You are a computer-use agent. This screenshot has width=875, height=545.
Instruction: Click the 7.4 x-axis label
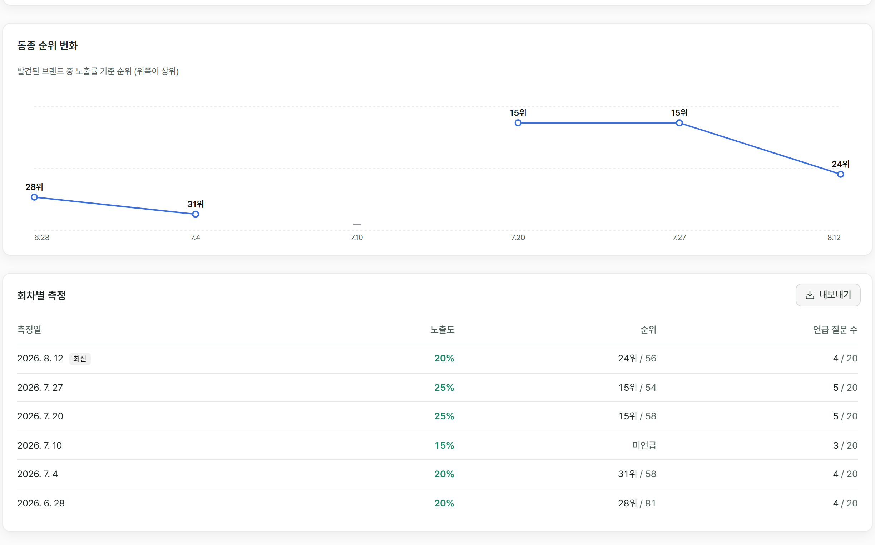196,237
